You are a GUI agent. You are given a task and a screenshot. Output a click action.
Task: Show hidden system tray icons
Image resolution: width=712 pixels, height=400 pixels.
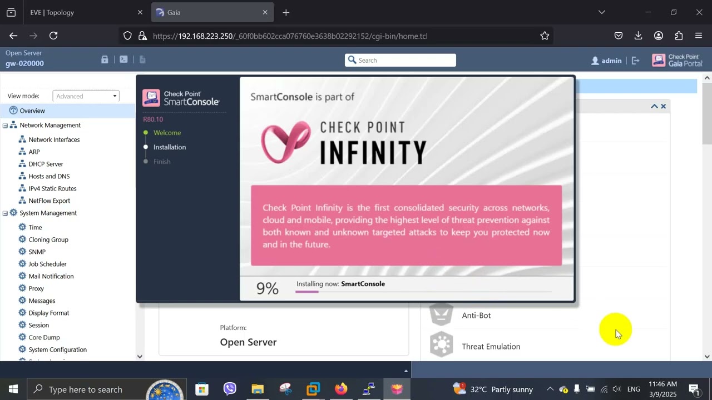click(550, 389)
